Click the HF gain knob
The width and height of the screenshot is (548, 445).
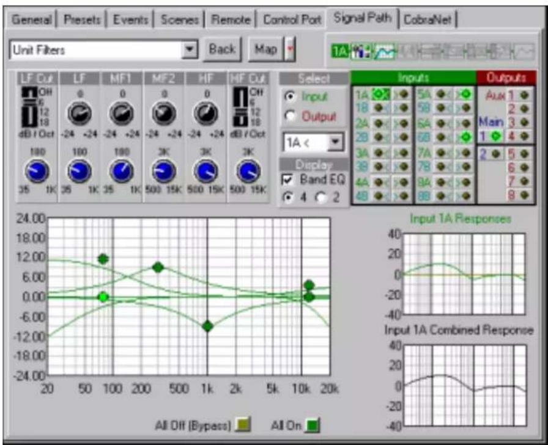click(x=206, y=114)
